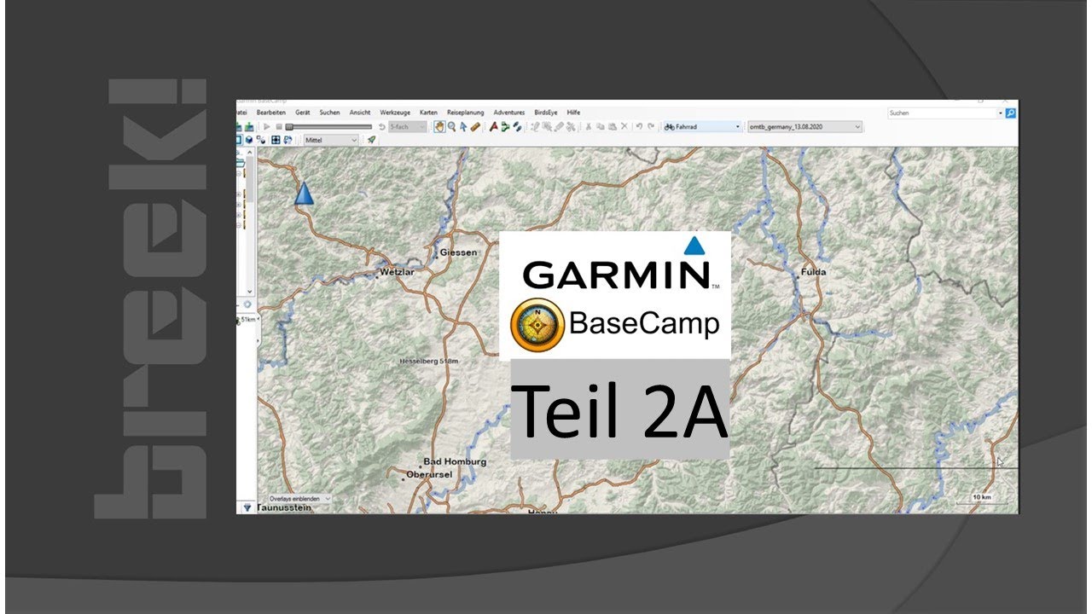Click the library panel scroll down arrow
The width and height of the screenshot is (1092, 614).
pyautogui.click(x=250, y=292)
